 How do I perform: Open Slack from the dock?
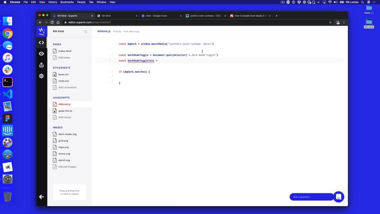[x=7, y=70]
